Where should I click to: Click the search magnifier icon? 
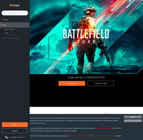(x=4, y=13)
